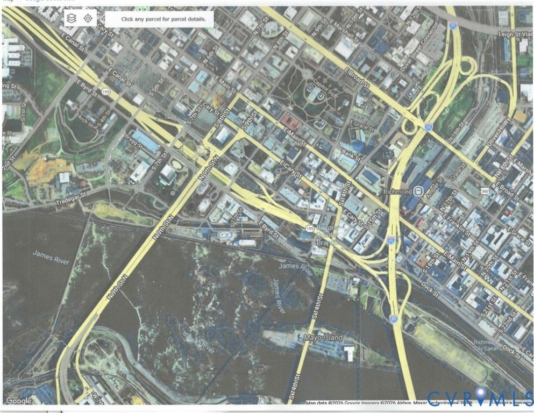The image size is (534, 413).
Task: Click the "Oliver Hill Wy" label
Action: coord(499,132)
